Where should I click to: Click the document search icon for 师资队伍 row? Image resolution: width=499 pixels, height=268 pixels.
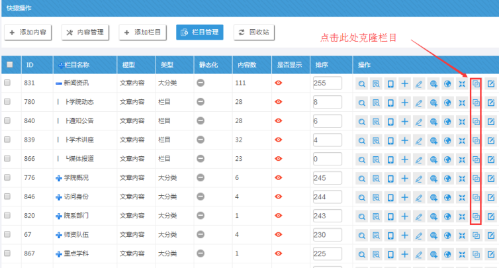point(376,235)
